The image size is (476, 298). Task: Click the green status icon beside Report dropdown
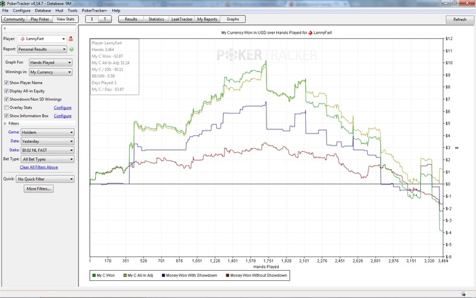coord(71,49)
